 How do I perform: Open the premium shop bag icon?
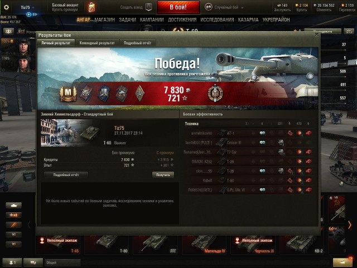(x=91, y=7)
